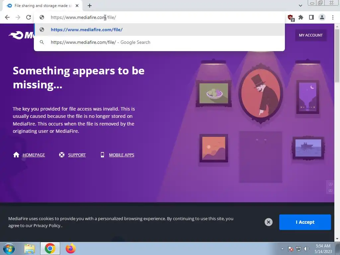Choose the Google Search suggestion
This screenshot has height=255, width=340.
pyautogui.click(x=159, y=42)
